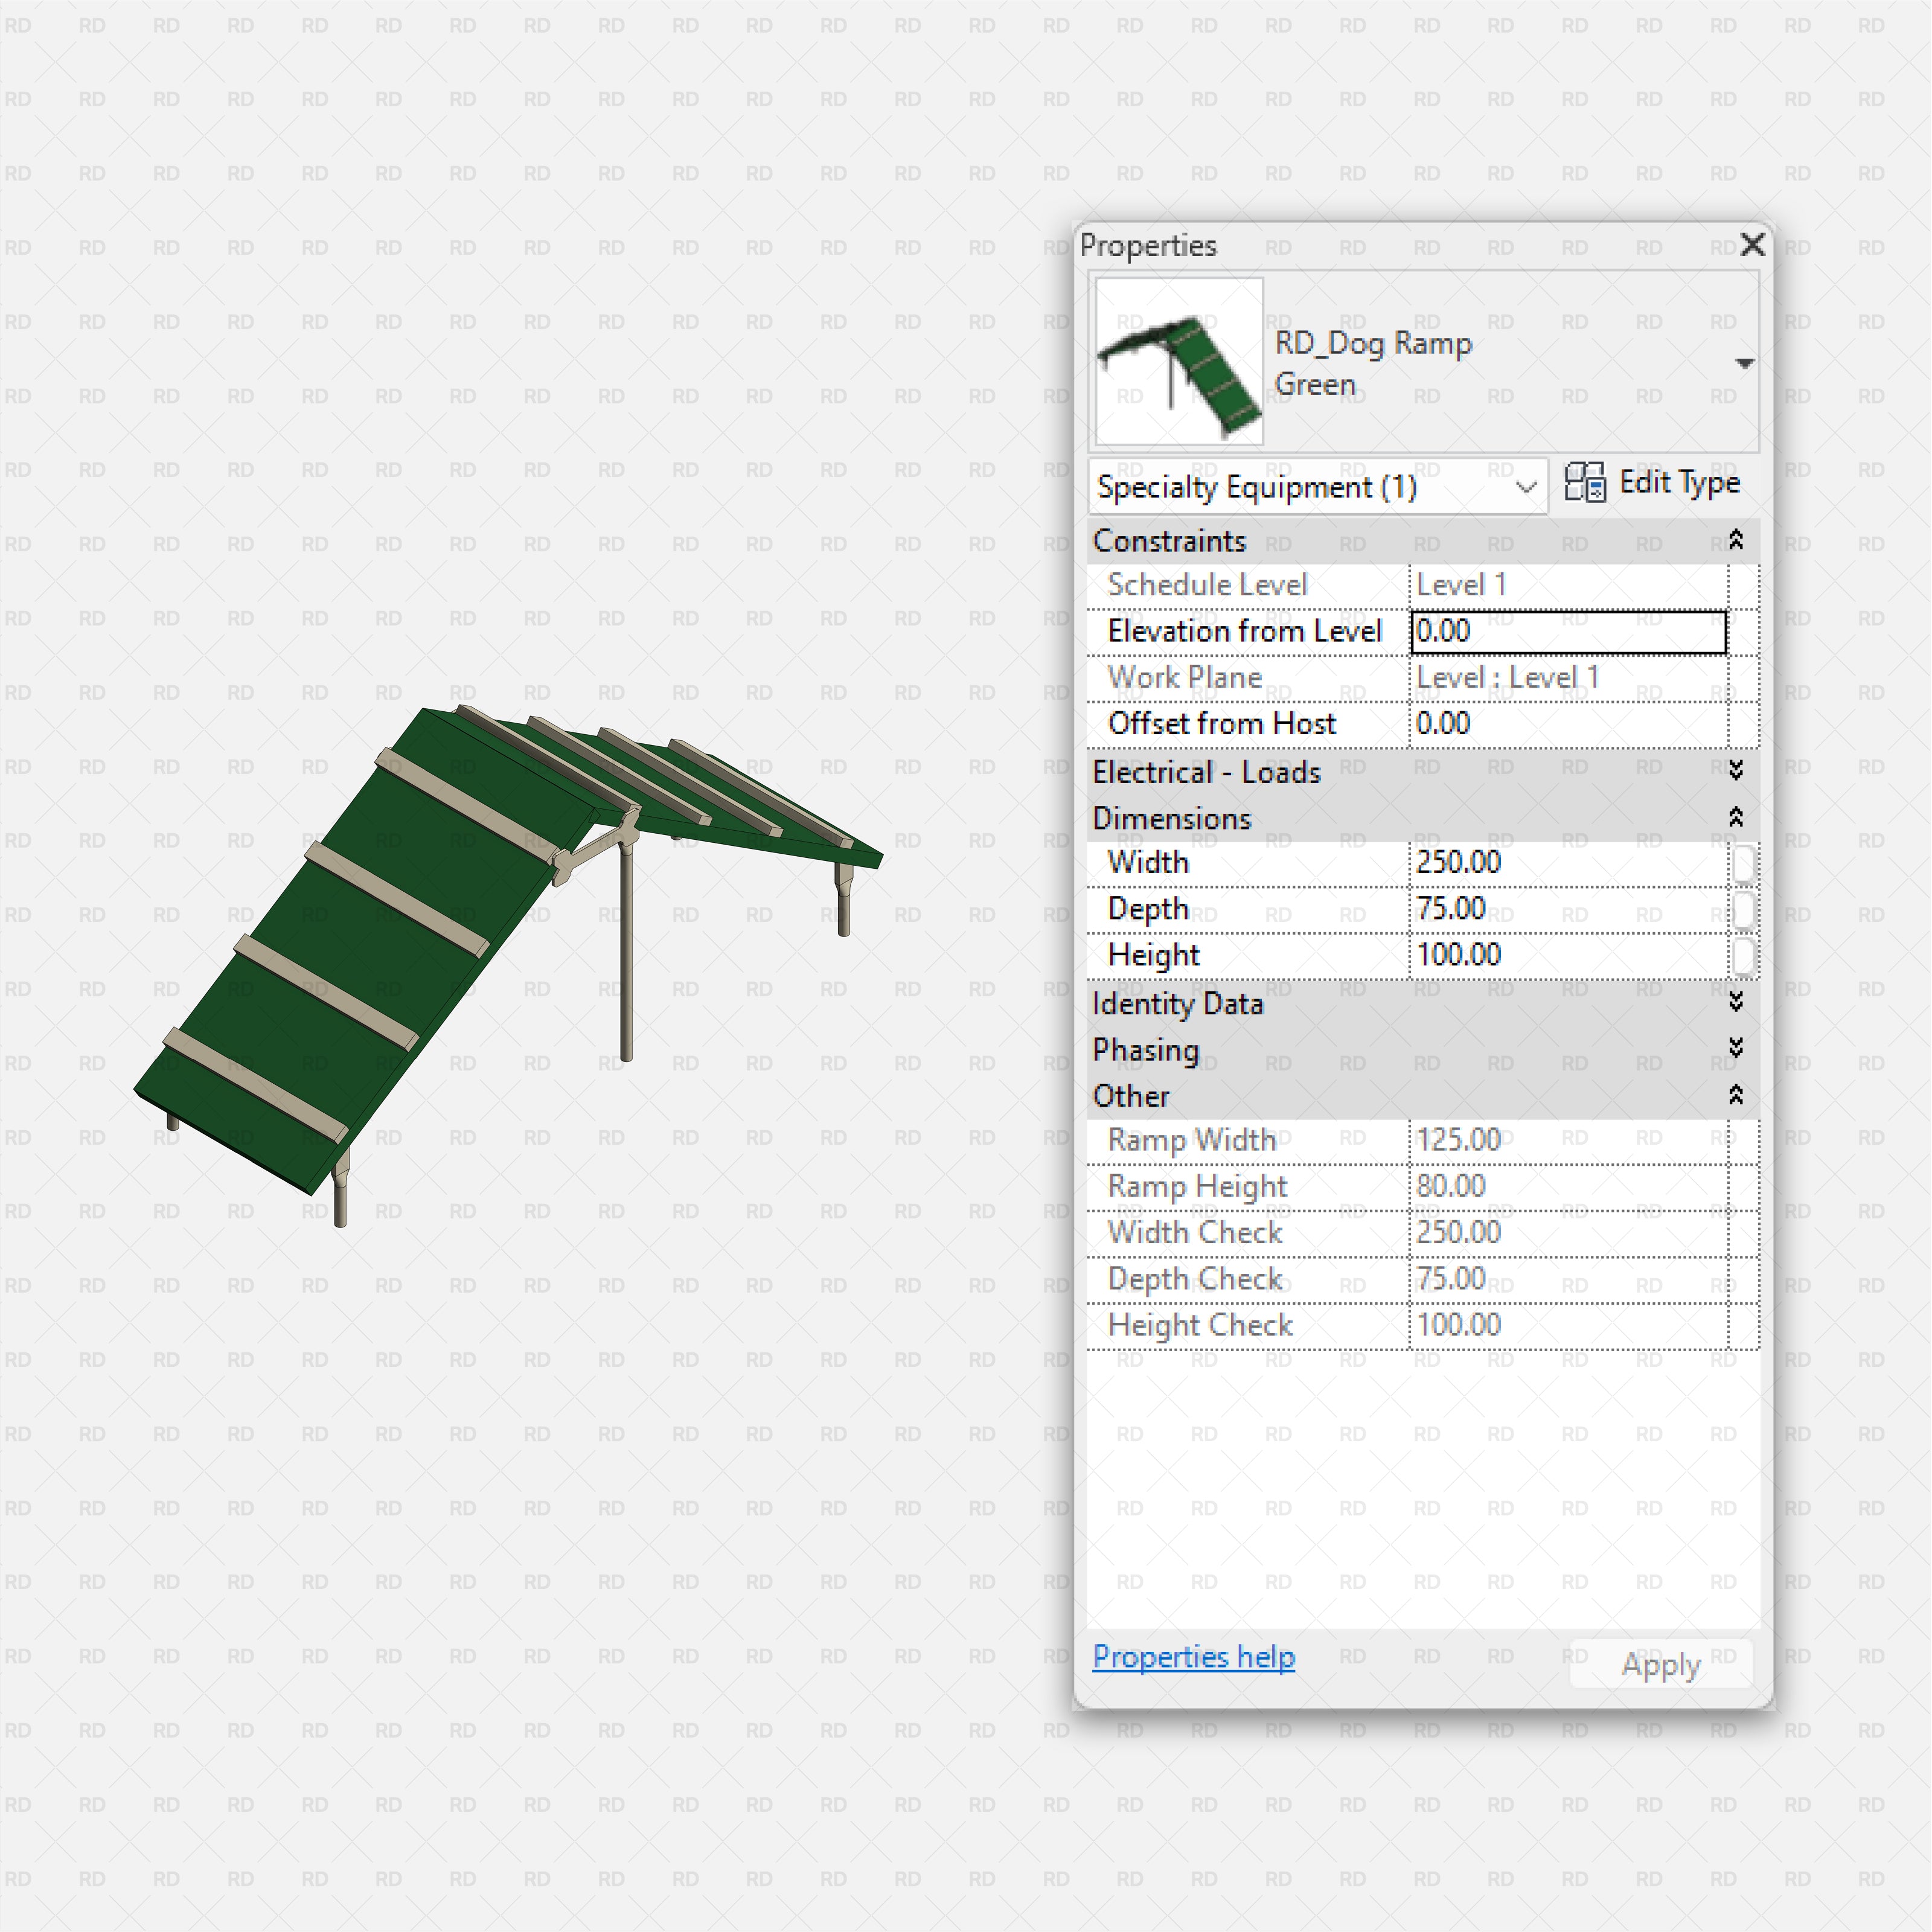This screenshot has height=1932, width=1932.
Task: Collapse the Constraints section
Action: coord(1737,540)
